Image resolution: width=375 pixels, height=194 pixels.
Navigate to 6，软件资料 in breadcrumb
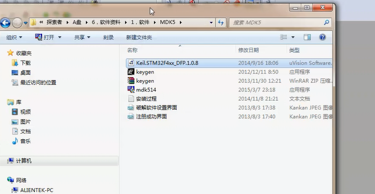click(106, 22)
